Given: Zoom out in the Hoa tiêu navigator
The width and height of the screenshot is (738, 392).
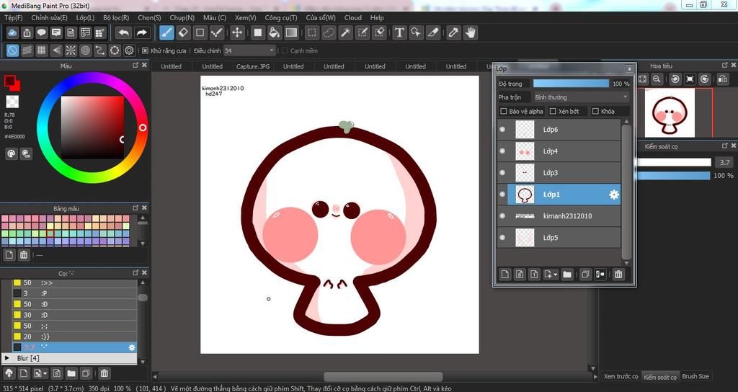Looking at the screenshot, I should [657, 79].
